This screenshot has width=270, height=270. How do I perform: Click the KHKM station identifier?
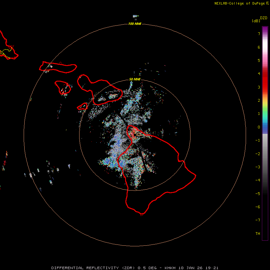170,268
